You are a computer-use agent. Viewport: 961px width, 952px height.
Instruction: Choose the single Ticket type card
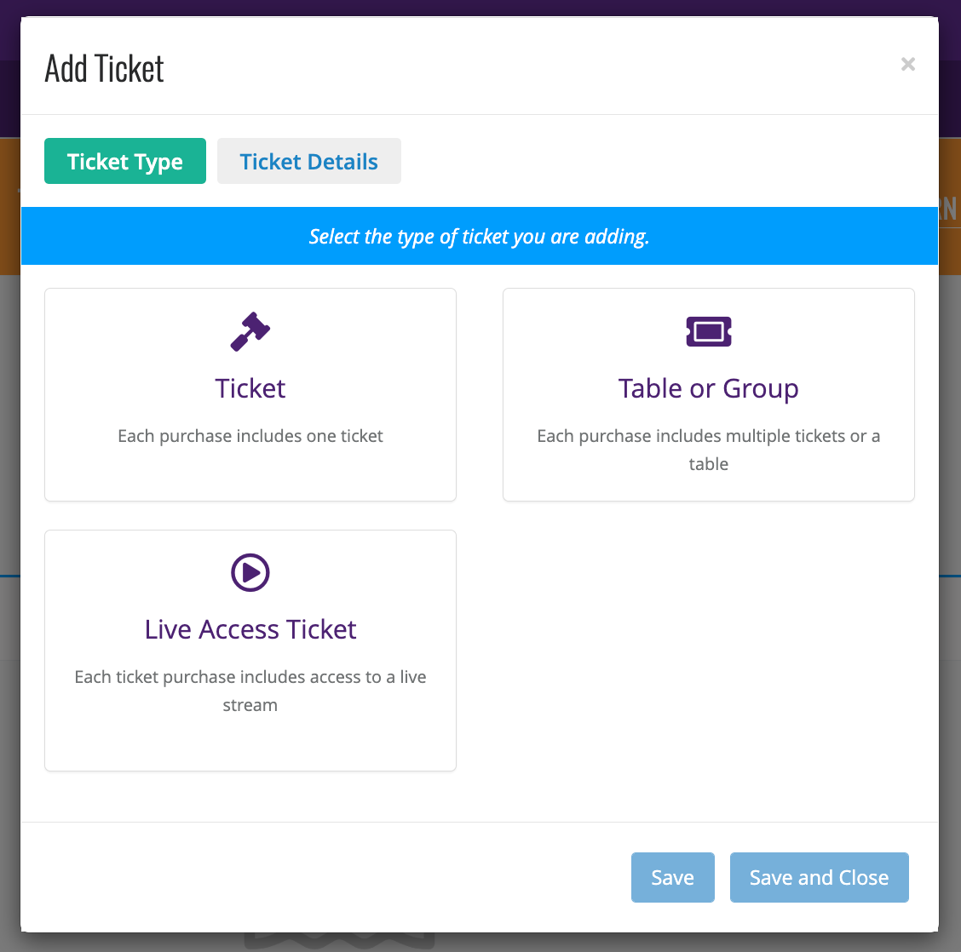(250, 394)
